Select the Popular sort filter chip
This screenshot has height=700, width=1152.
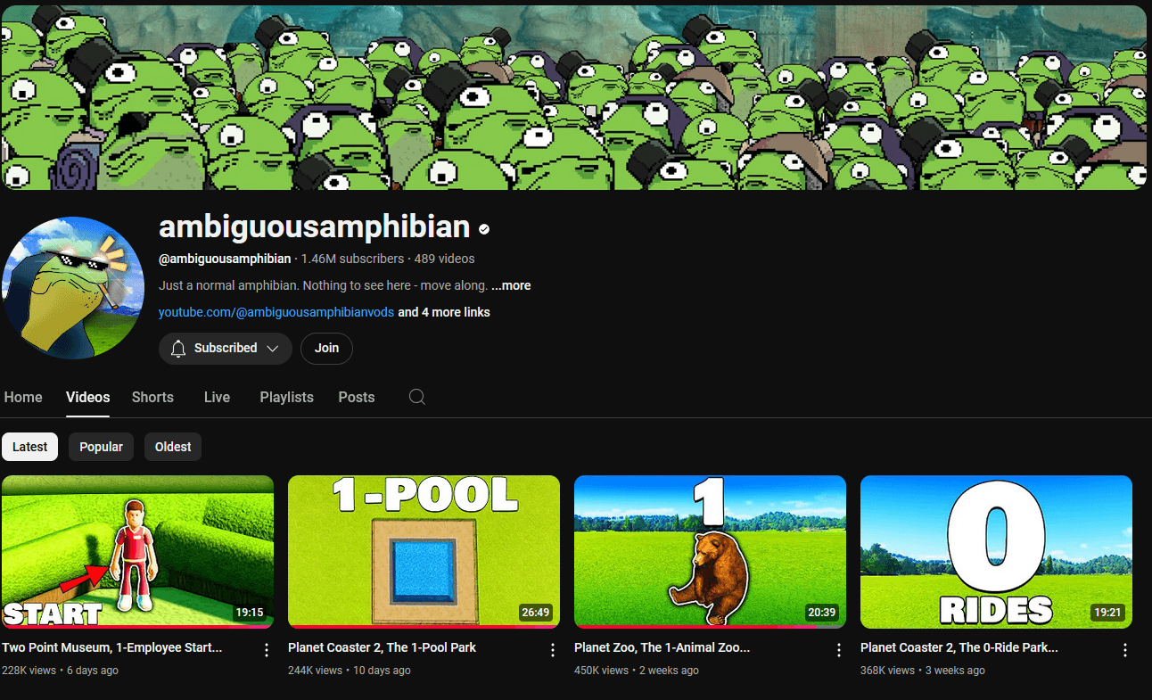point(101,447)
